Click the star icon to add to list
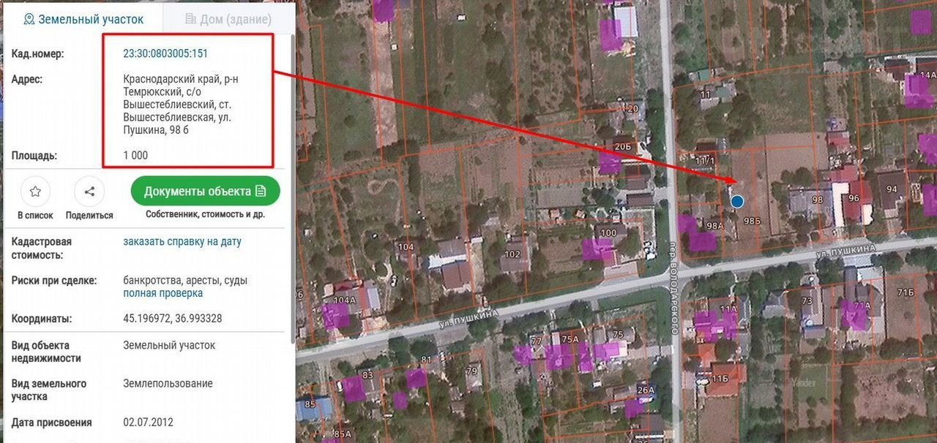 (35, 192)
